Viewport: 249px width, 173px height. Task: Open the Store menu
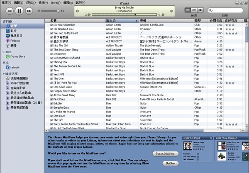pos(56,3)
